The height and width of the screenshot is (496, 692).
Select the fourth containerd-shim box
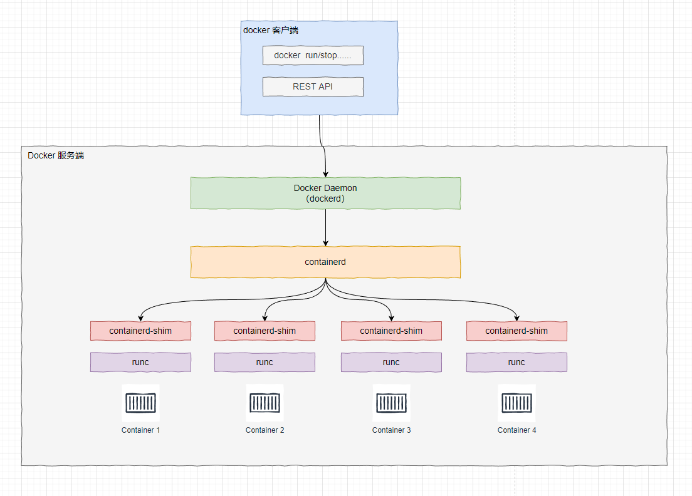(x=516, y=331)
